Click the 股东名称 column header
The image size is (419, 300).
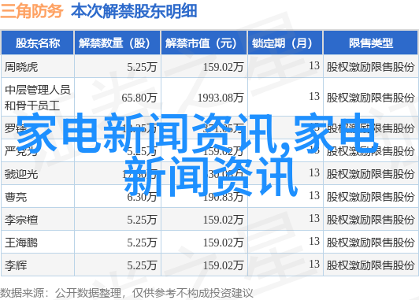pos(38,43)
